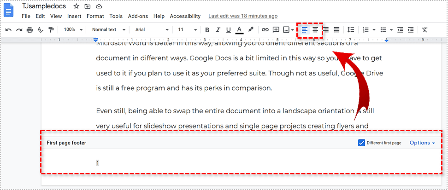Click the Increase indent icon
448x190 pixels.
pyautogui.click(x=411, y=30)
